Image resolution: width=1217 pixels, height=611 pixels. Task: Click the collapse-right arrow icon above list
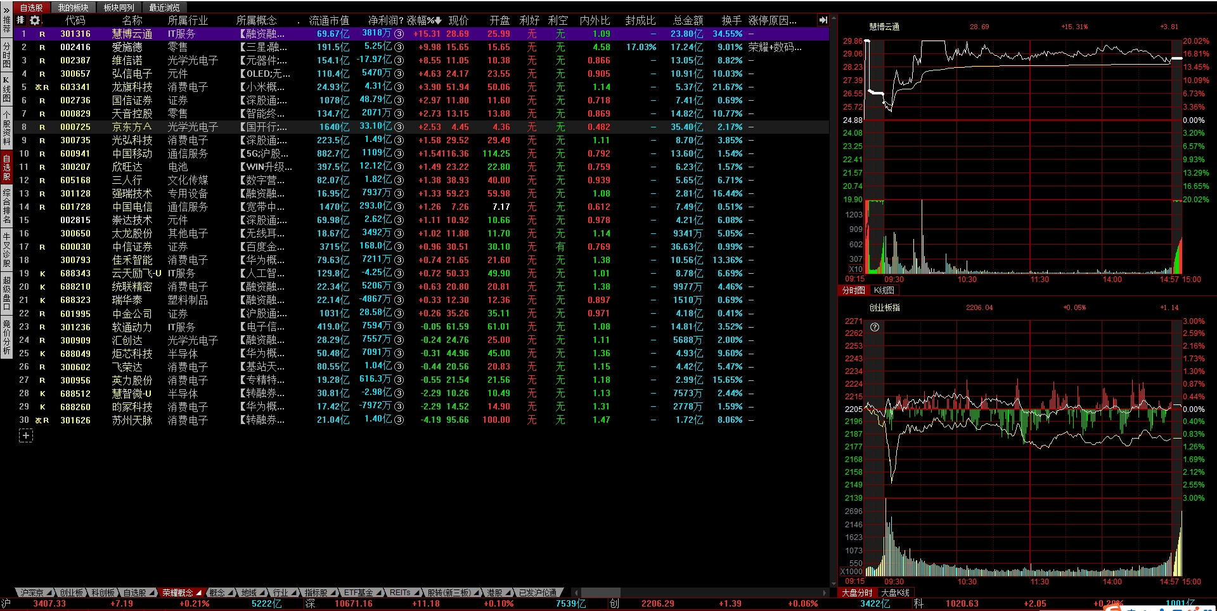[823, 20]
